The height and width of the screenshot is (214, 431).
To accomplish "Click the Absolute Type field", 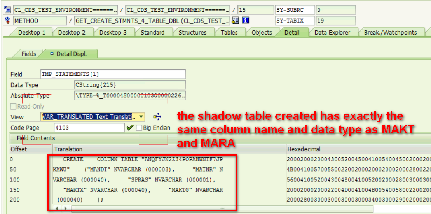I will [x=130, y=96].
